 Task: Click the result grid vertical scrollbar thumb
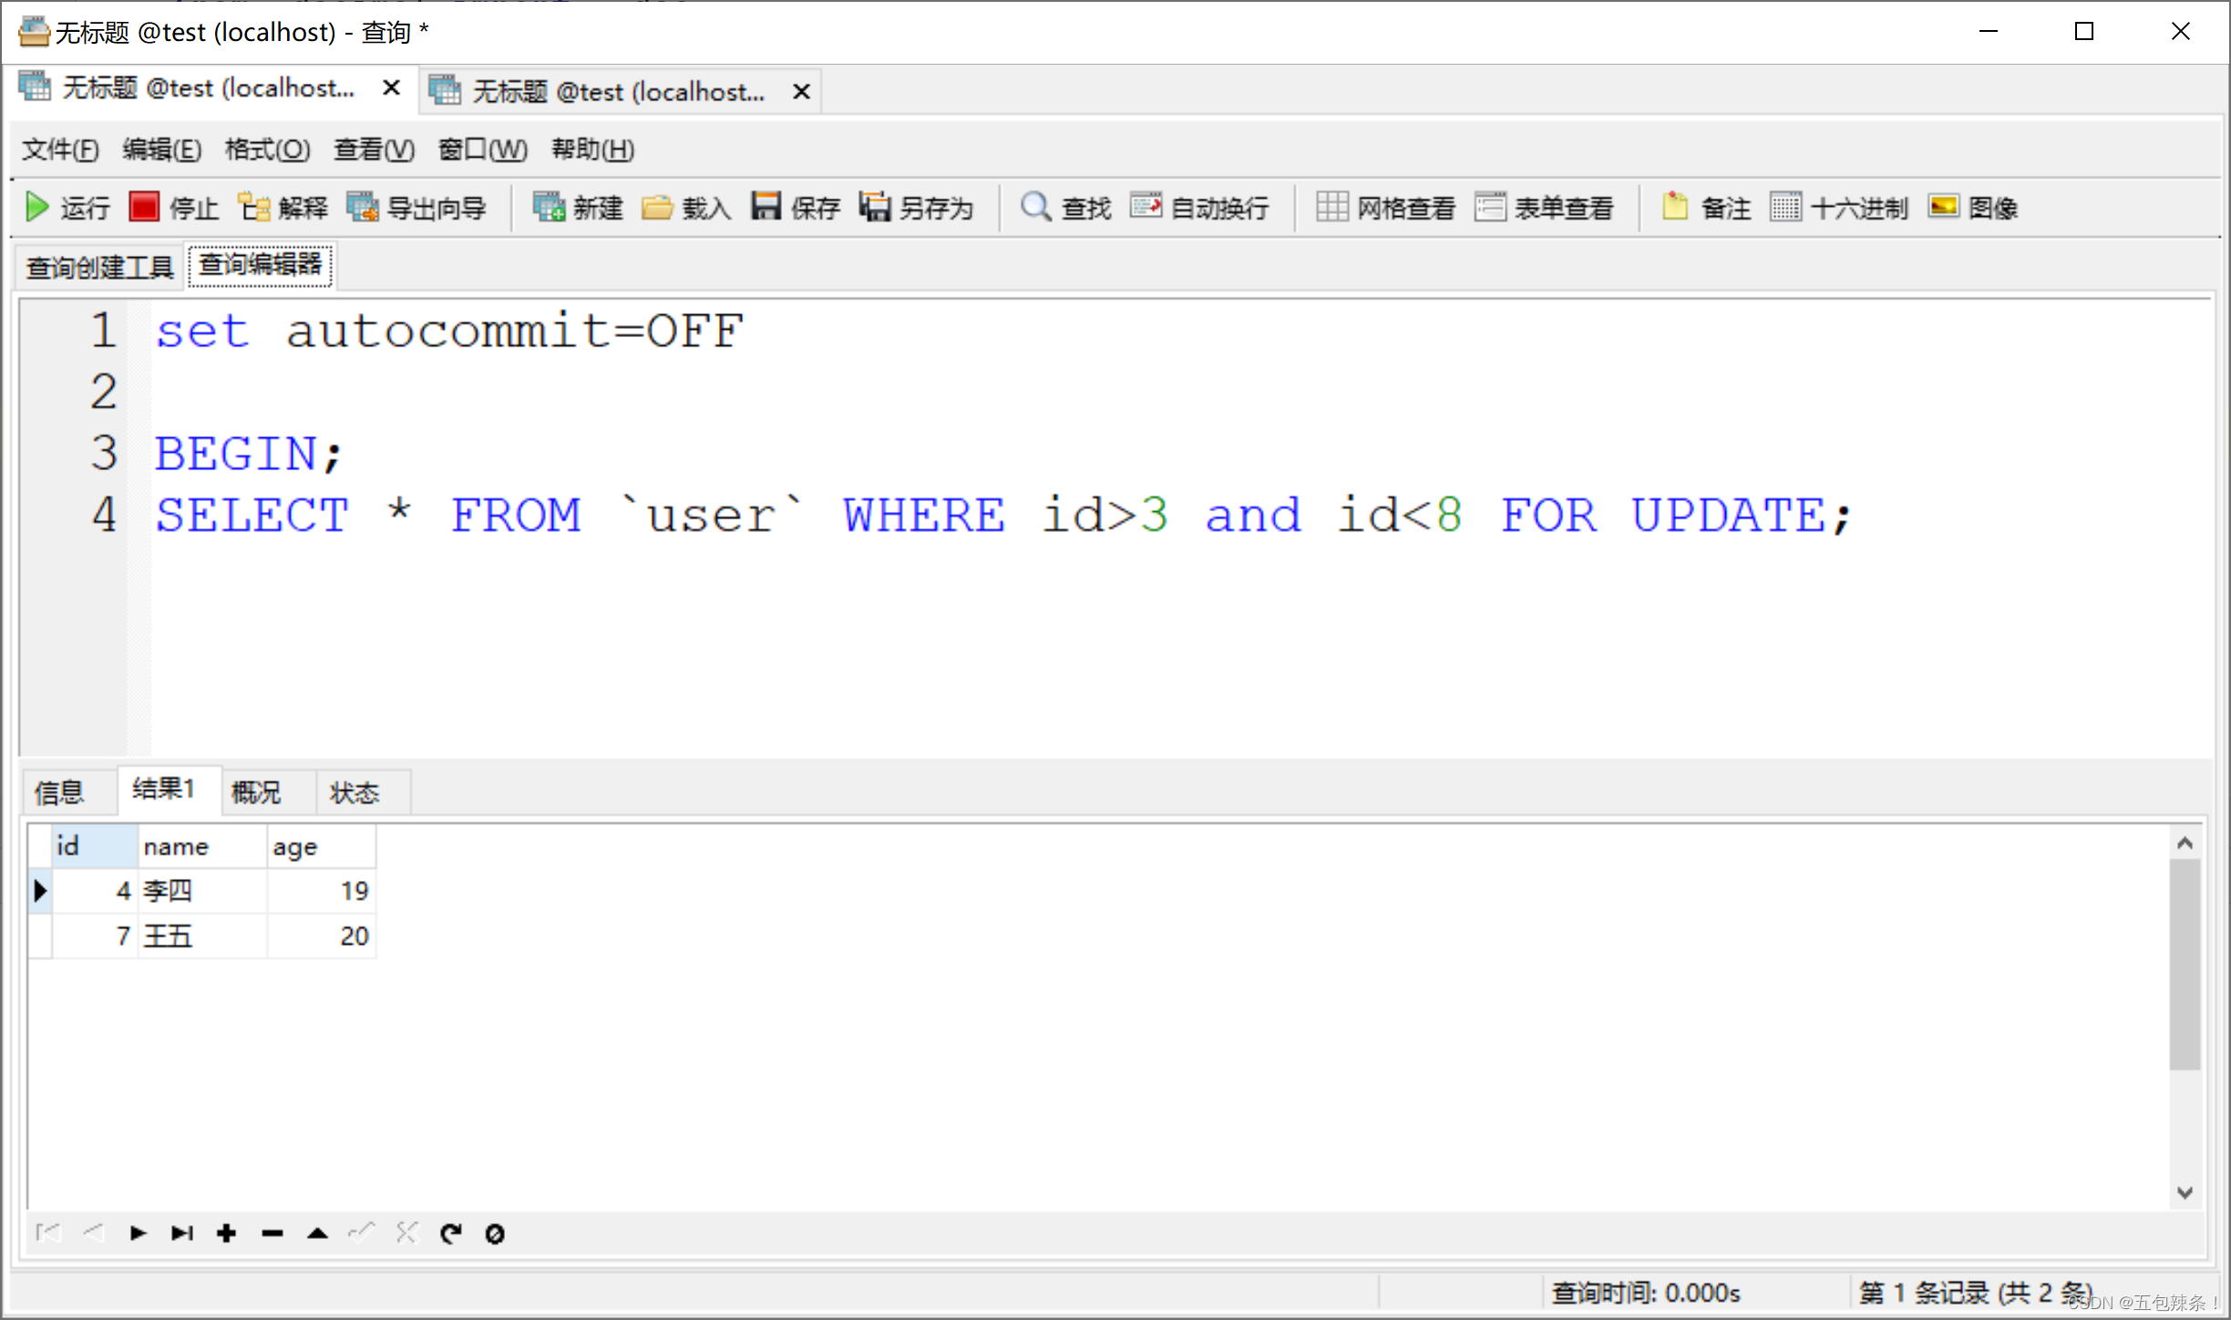2185,965
